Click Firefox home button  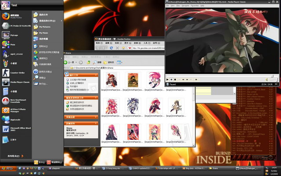[123, 48]
